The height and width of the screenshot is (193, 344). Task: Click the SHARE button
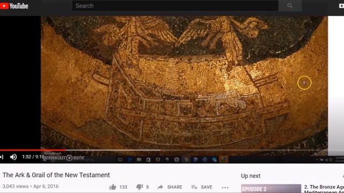click(x=175, y=187)
